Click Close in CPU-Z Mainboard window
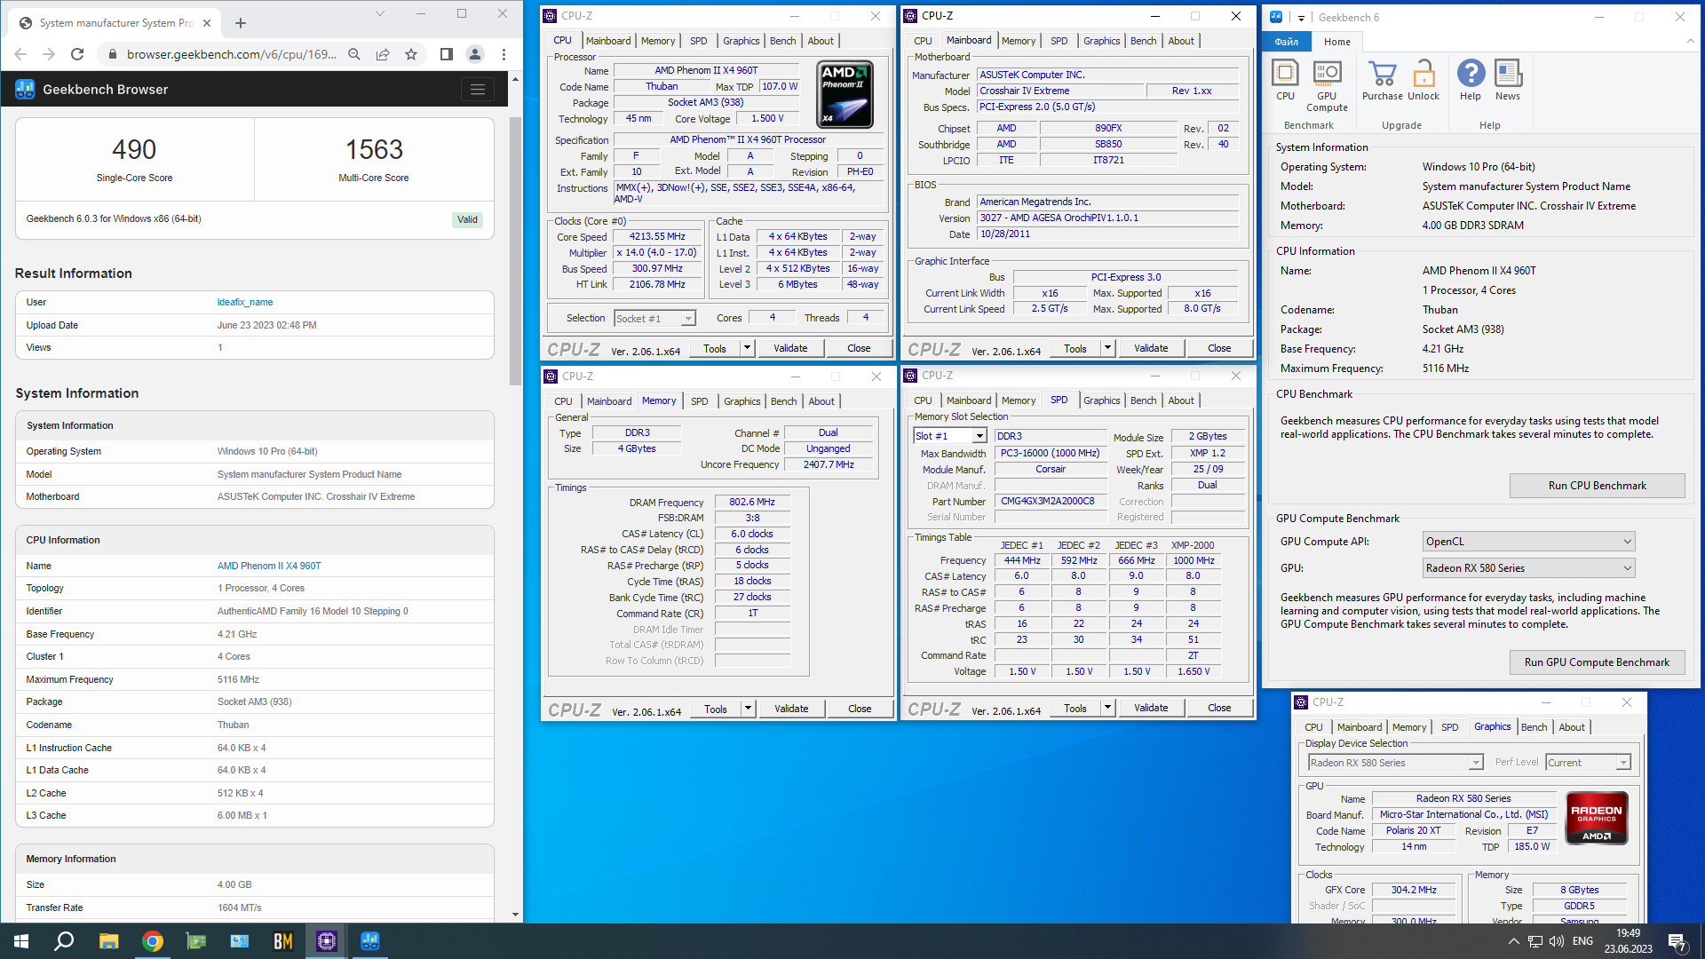Screen dimensions: 1705x959 point(1219,348)
